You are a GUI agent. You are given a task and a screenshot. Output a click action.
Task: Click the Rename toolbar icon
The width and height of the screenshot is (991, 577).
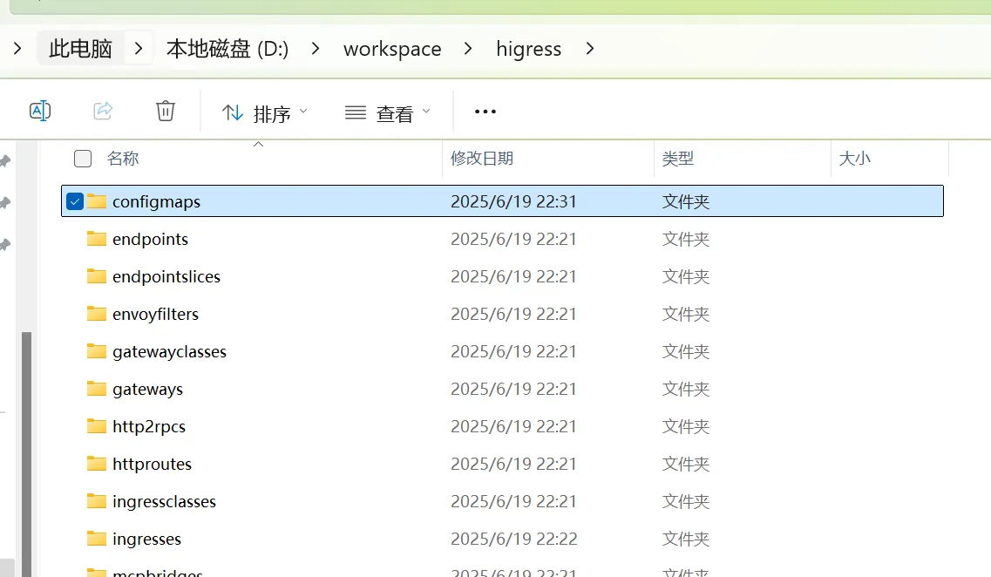click(40, 112)
